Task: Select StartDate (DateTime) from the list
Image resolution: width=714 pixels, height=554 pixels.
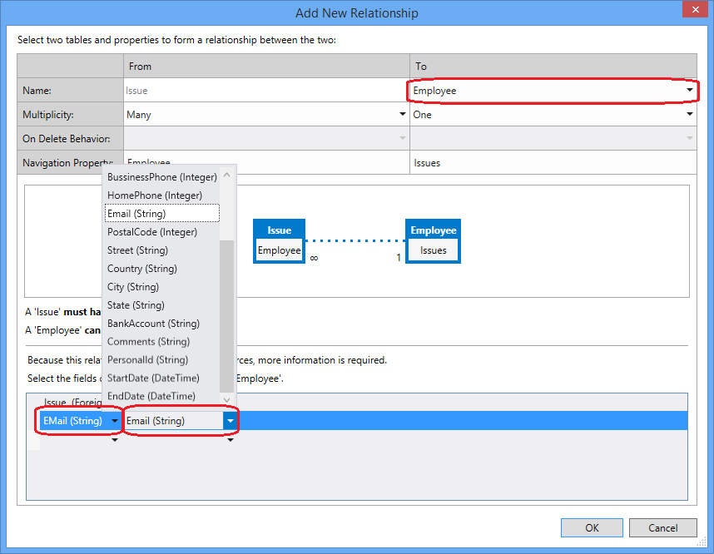Action: (161, 378)
